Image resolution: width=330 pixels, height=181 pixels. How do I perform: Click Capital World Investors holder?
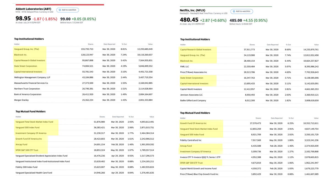[191, 89]
